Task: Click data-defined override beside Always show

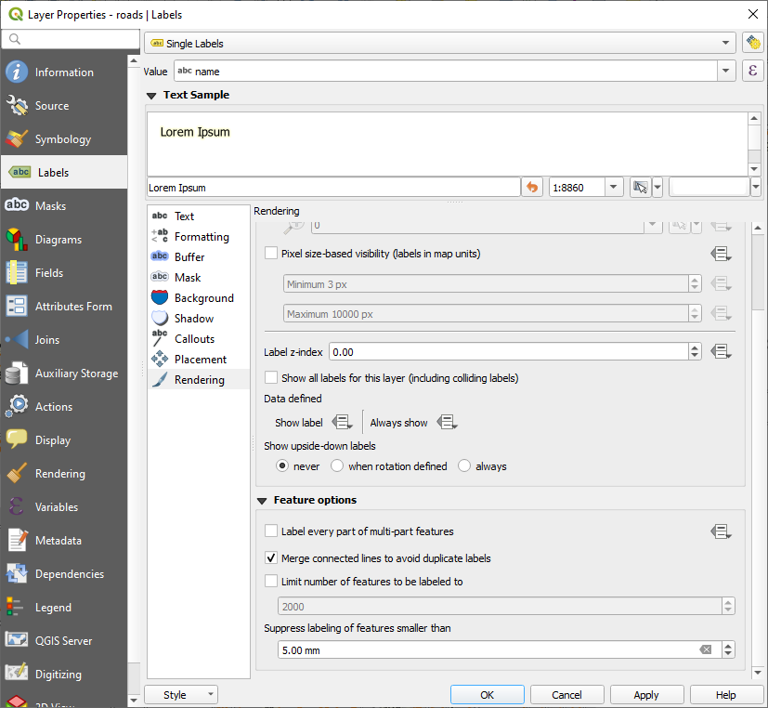Action: [x=447, y=423]
